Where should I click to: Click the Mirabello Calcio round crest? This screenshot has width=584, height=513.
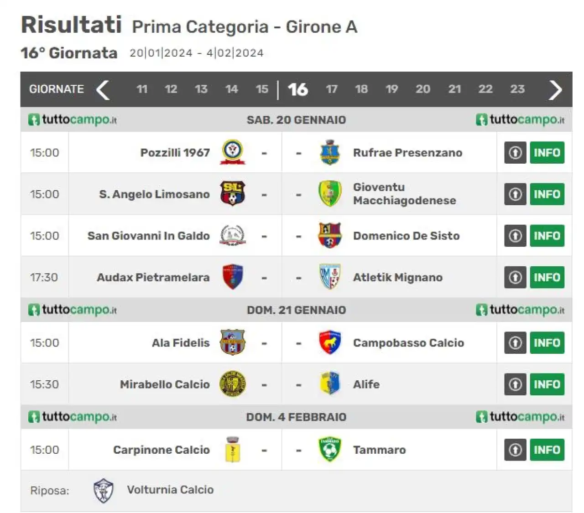coord(233,384)
